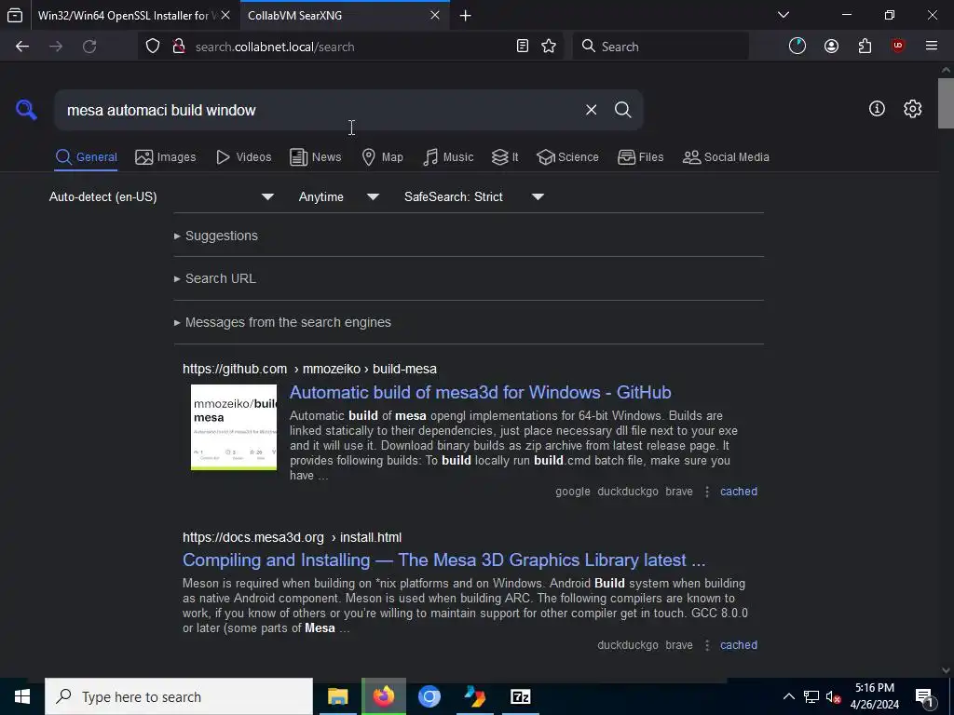Switch to Files category
The image size is (954, 715).
tap(640, 156)
